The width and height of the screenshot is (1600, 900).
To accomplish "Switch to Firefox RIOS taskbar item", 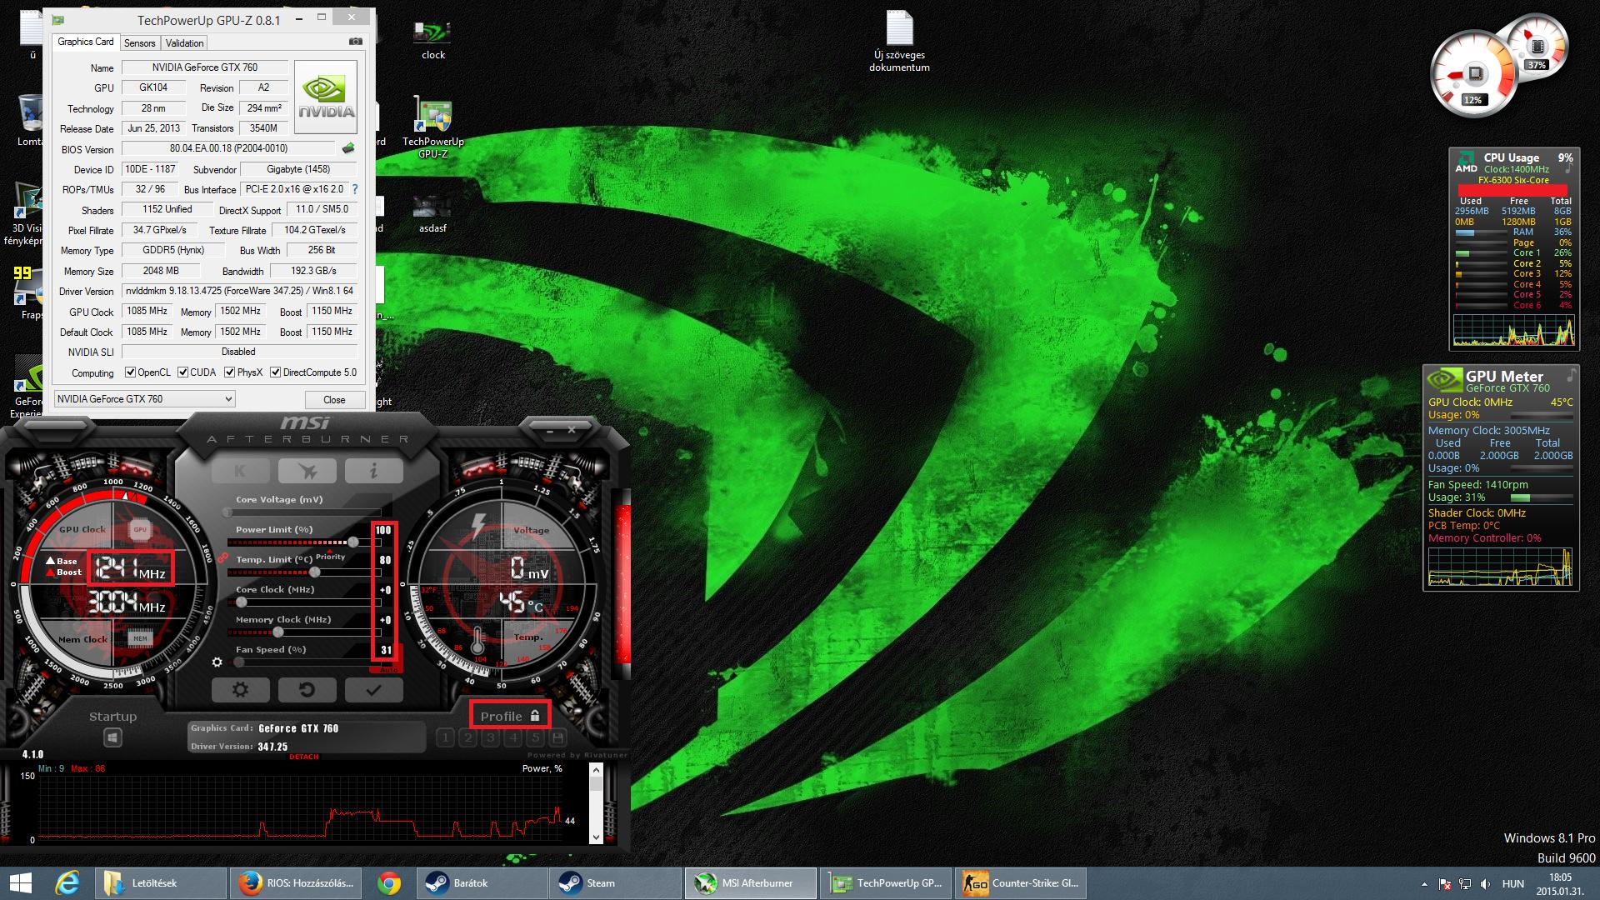I will click(296, 882).
